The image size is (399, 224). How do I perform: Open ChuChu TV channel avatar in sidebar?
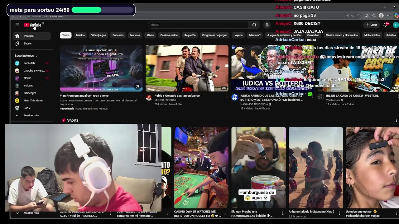pyautogui.click(x=17, y=71)
